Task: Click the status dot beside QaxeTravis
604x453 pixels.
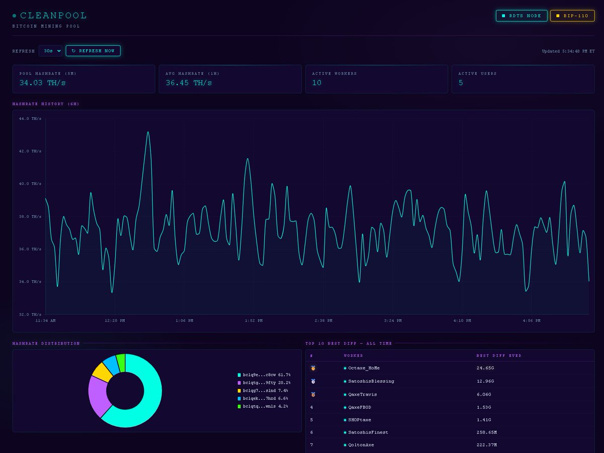Action: 345,395
